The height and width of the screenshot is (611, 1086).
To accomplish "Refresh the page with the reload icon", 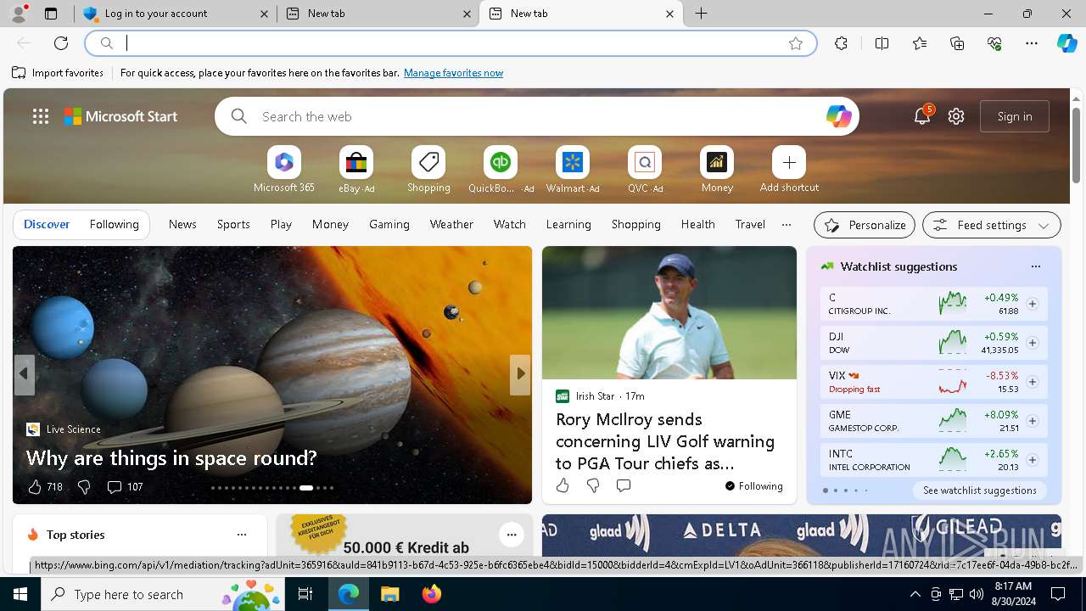I will tap(61, 43).
